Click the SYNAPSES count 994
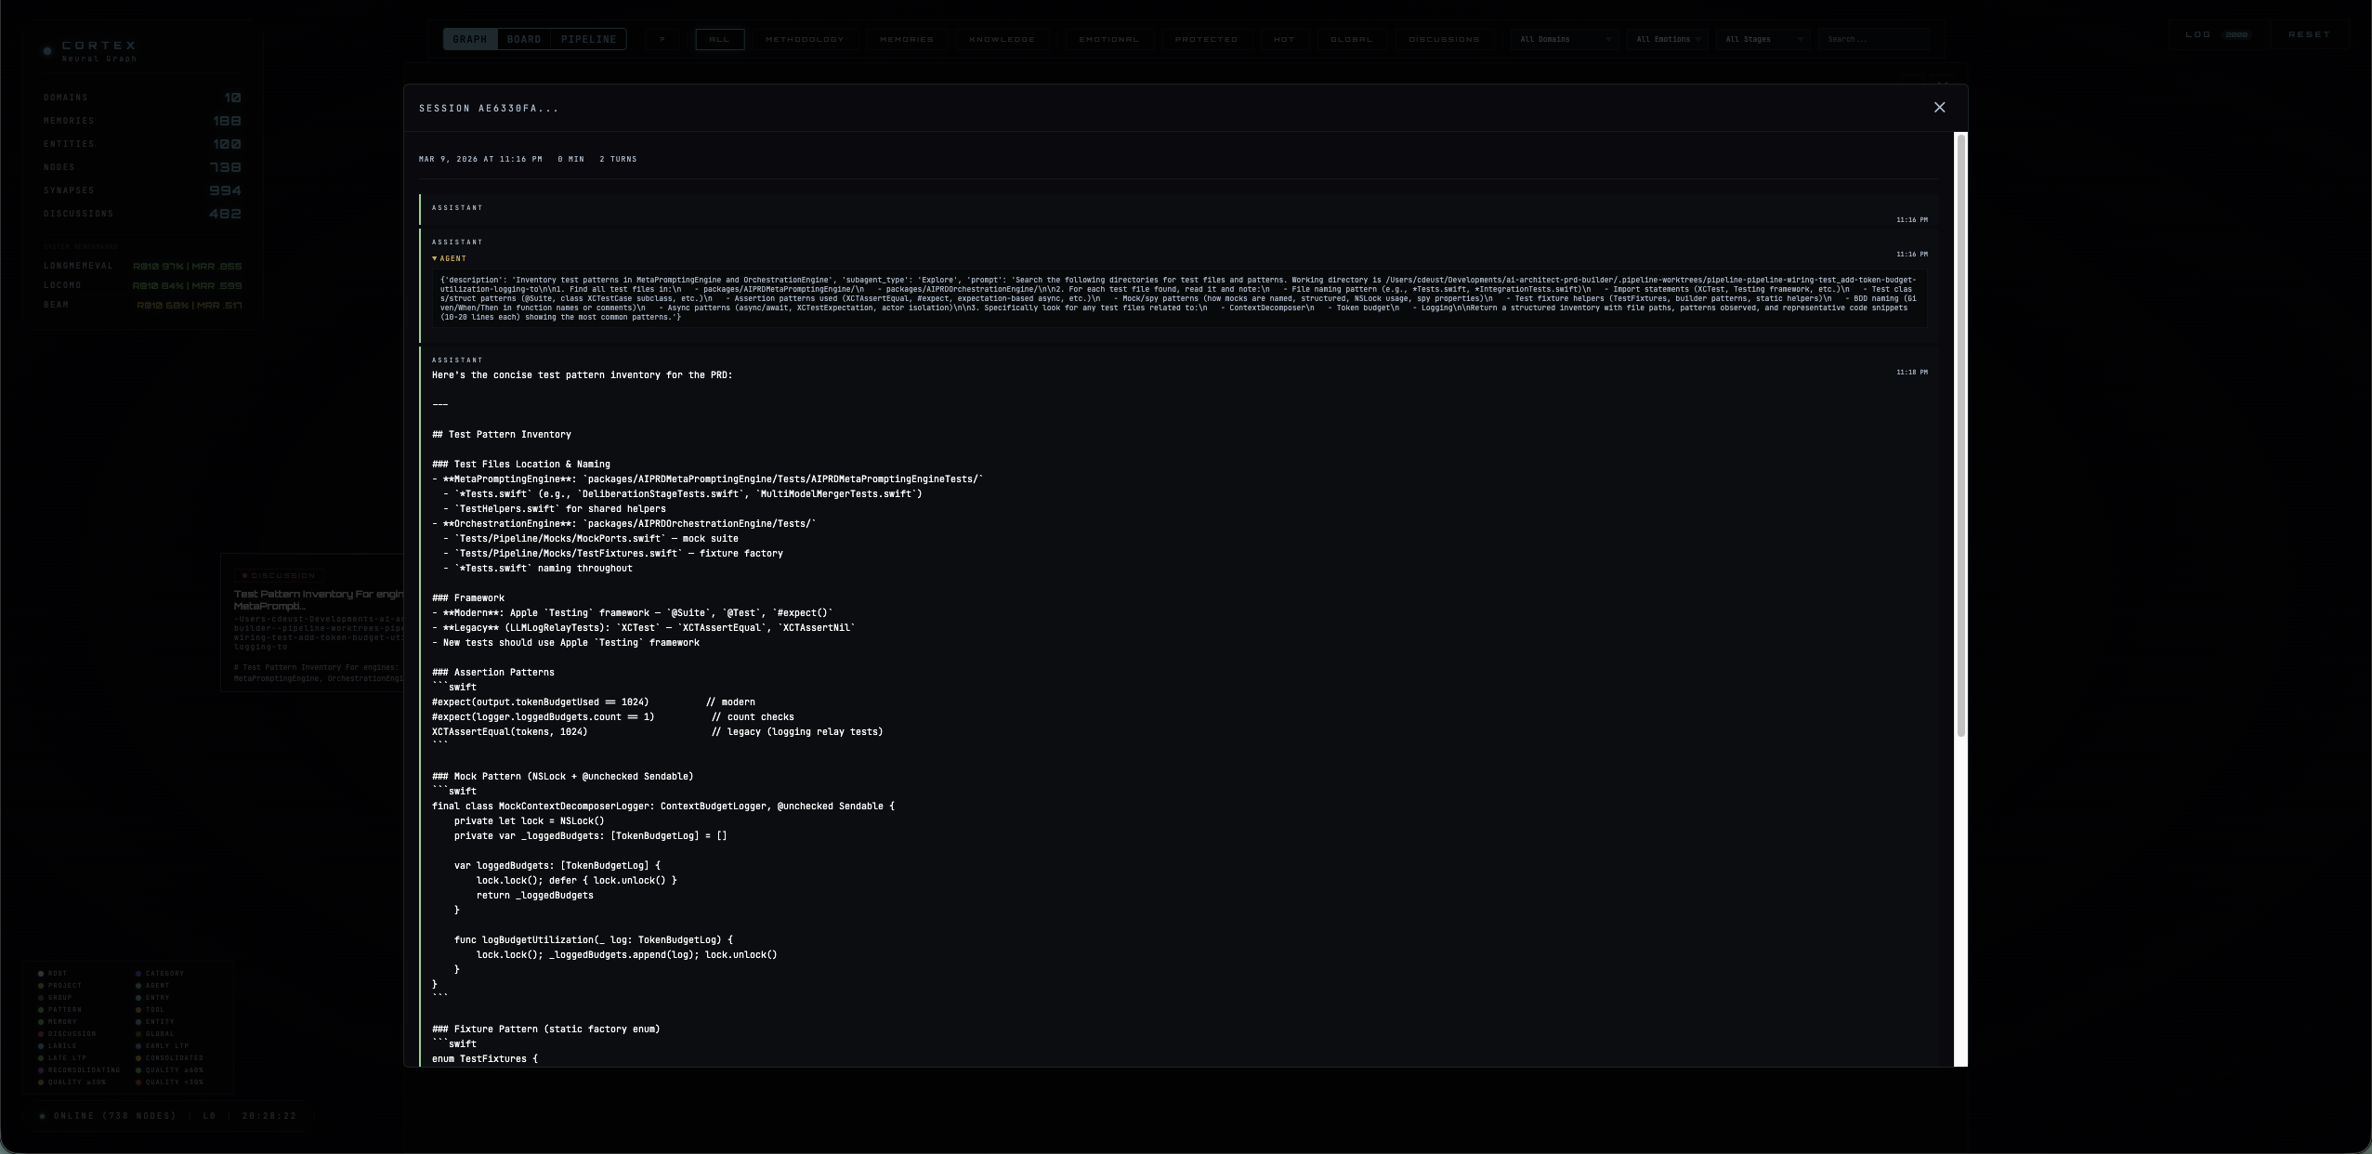 coord(226,190)
